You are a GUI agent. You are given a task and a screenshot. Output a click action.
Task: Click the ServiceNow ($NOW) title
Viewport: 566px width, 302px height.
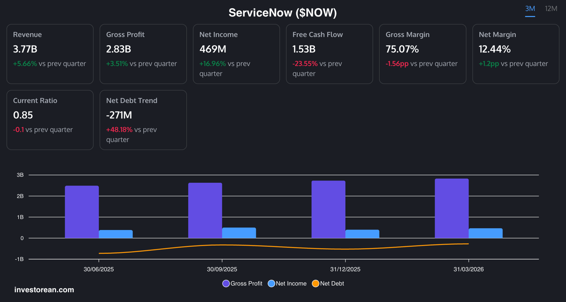[x=283, y=13]
